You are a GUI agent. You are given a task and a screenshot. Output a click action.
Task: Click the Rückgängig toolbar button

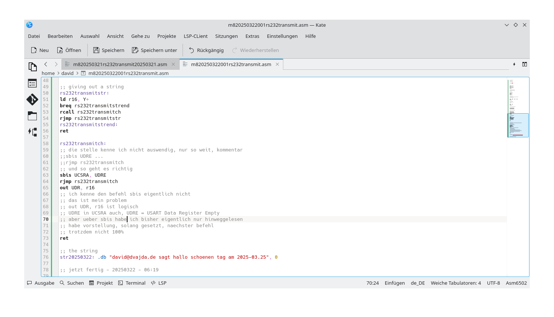[206, 50]
